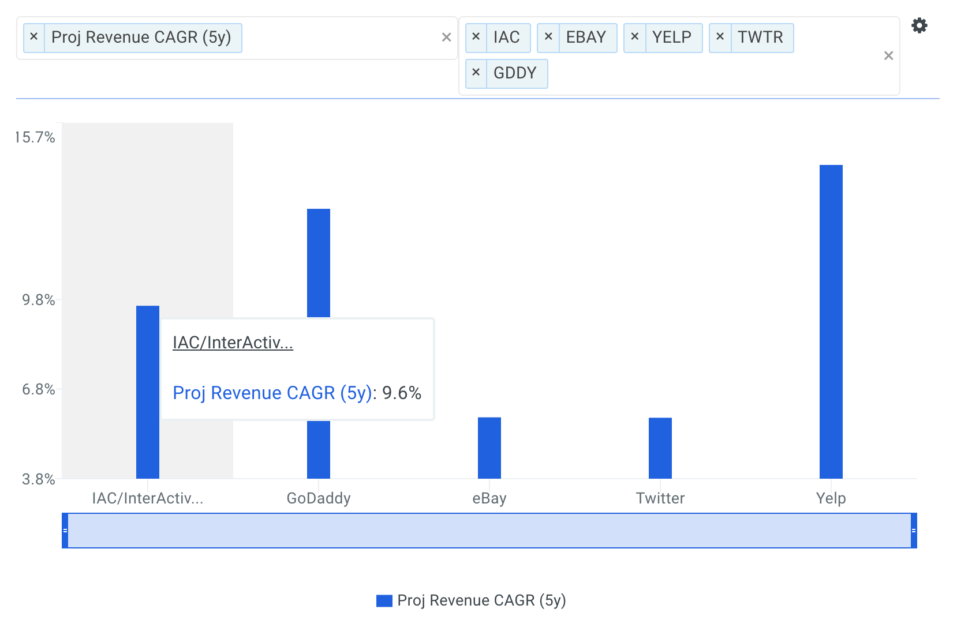Select the GDDY tag label

pos(515,73)
